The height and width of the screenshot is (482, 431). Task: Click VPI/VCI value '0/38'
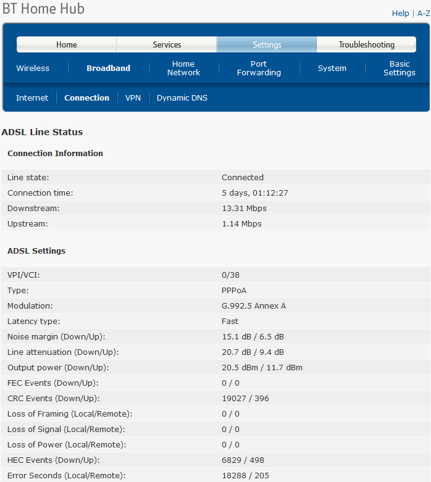(x=230, y=275)
